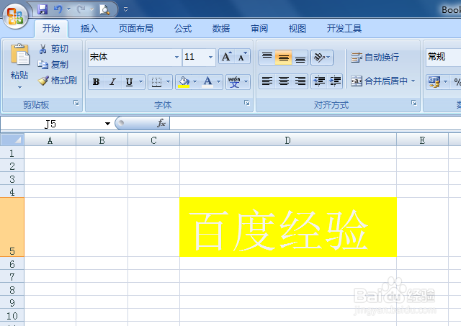This screenshot has width=461, height=326.
Task: Open the name box dropdown arrow
Action: pyautogui.click(x=107, y=124)
